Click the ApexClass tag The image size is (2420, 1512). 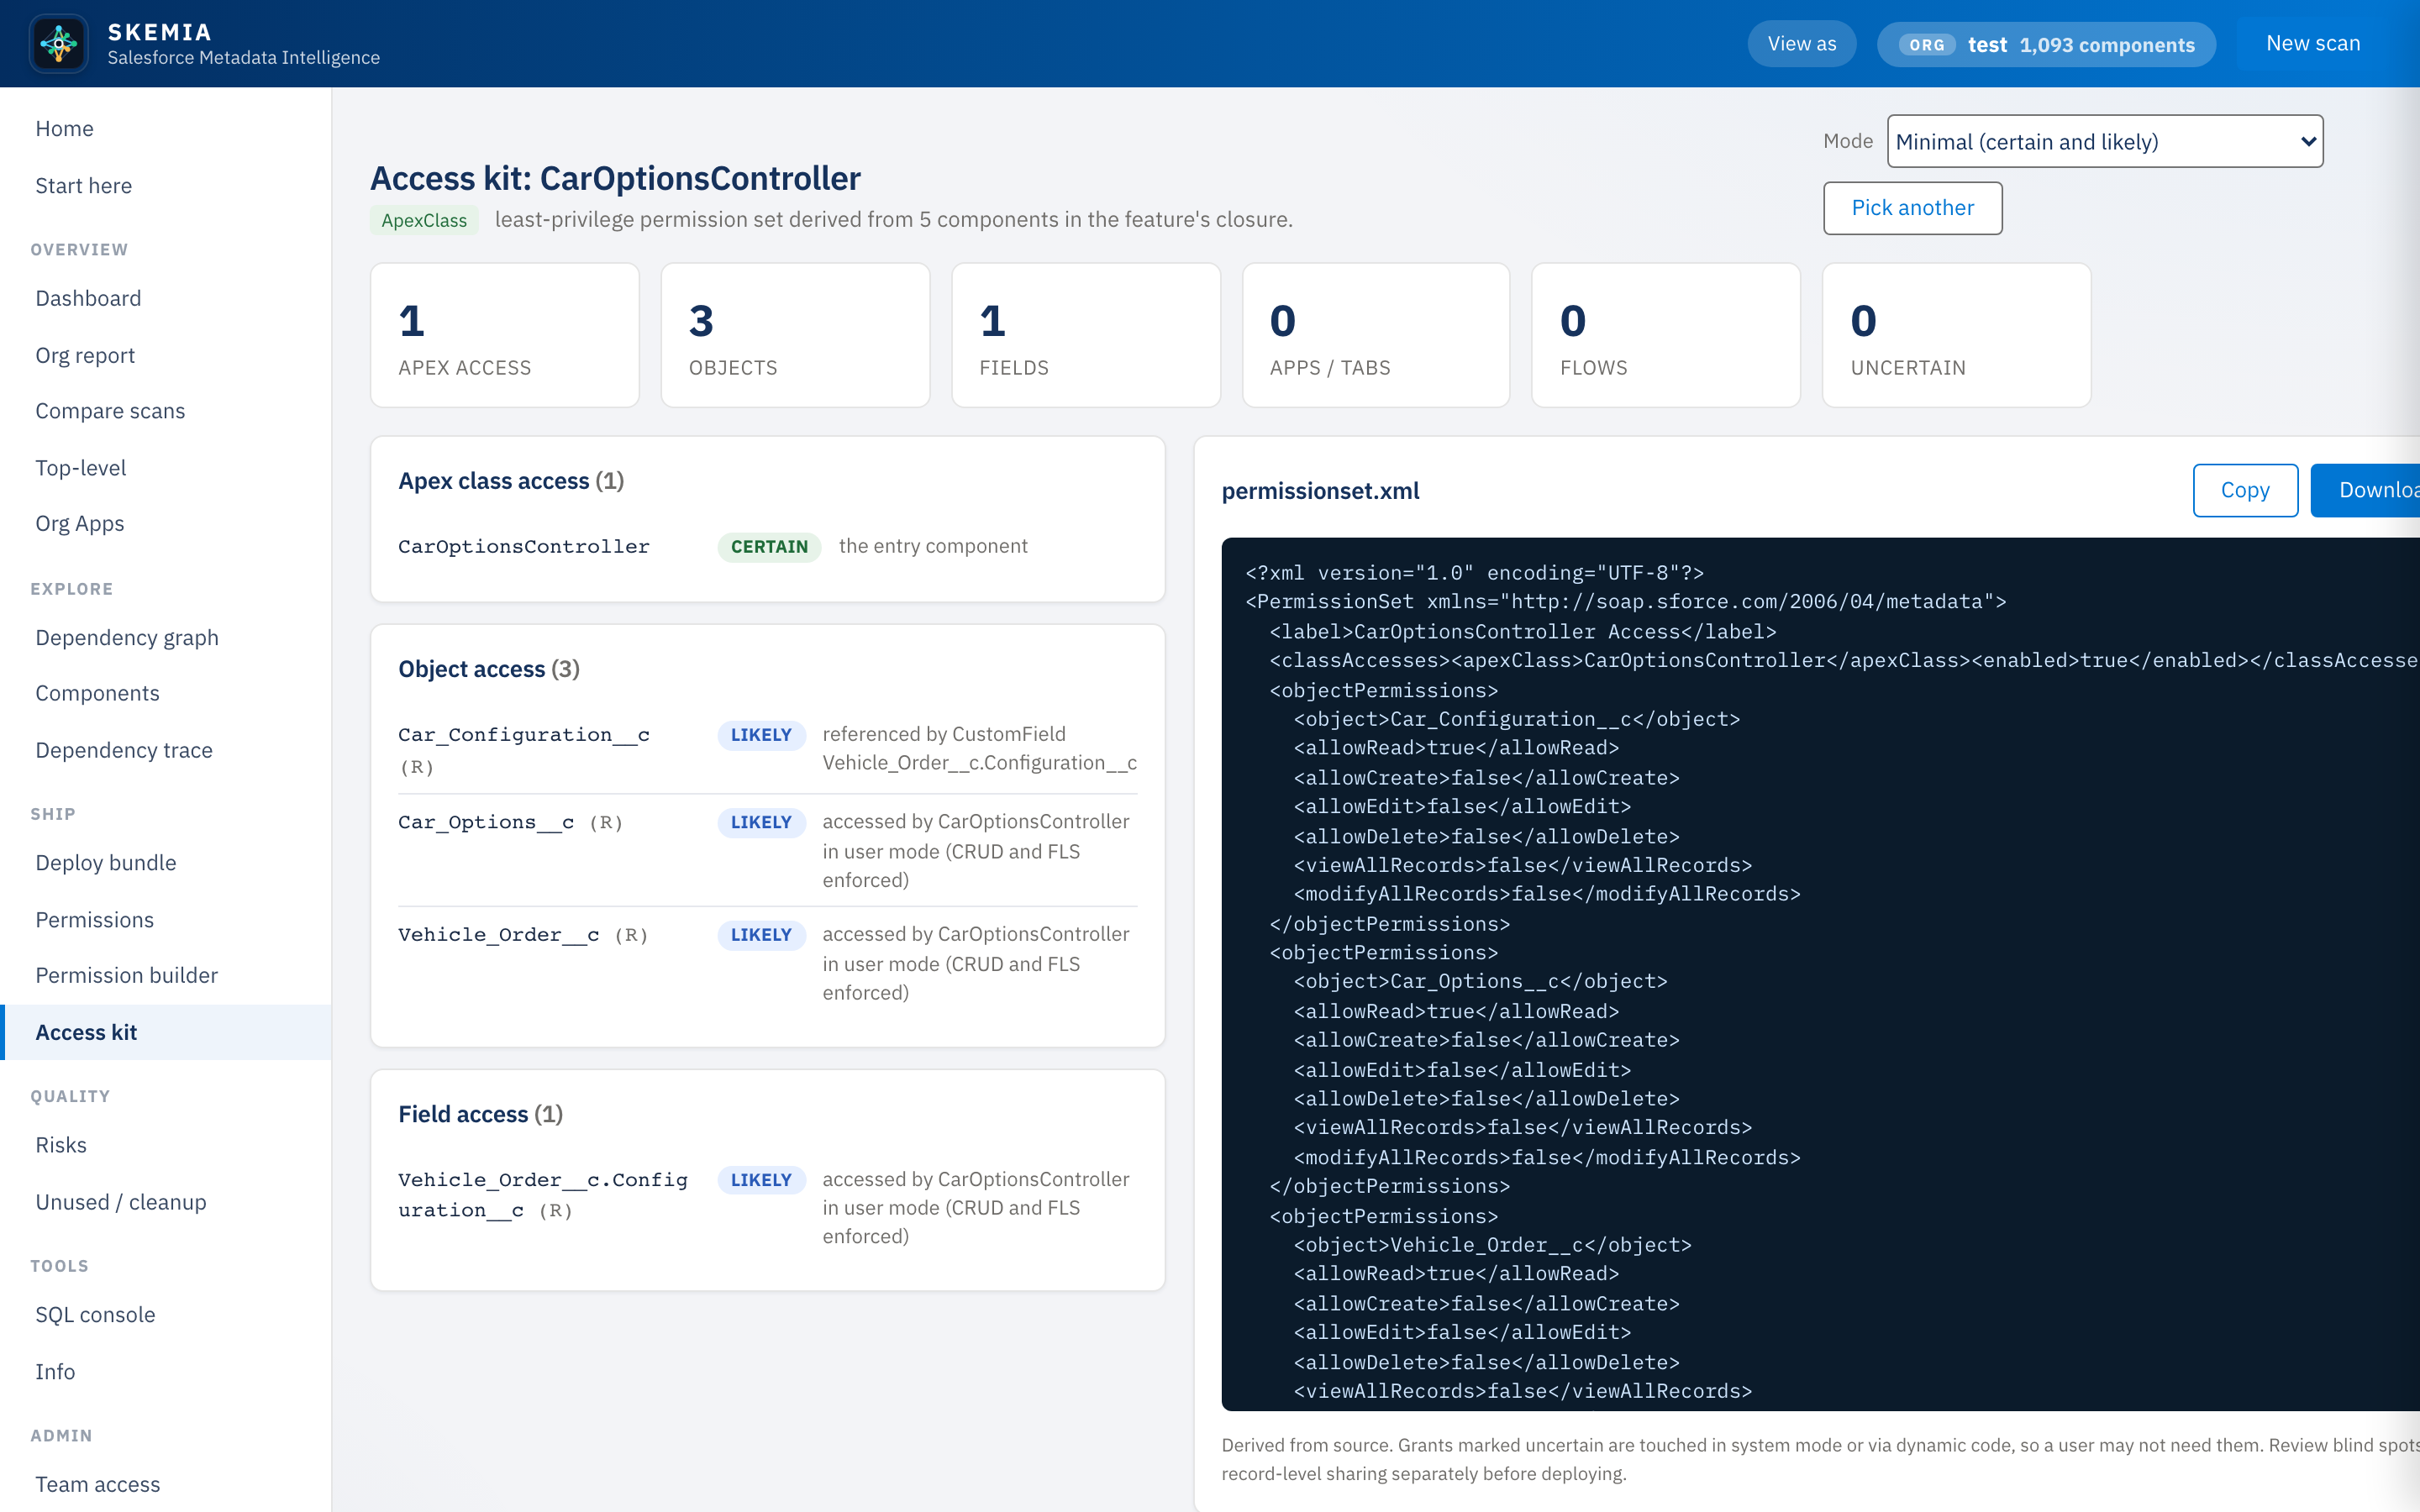424,220
